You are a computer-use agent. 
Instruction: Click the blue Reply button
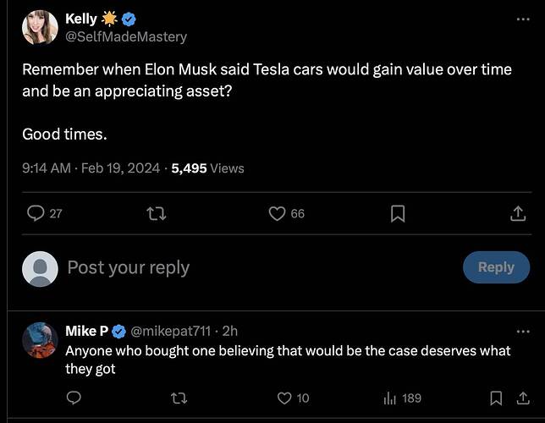point(496,267)
